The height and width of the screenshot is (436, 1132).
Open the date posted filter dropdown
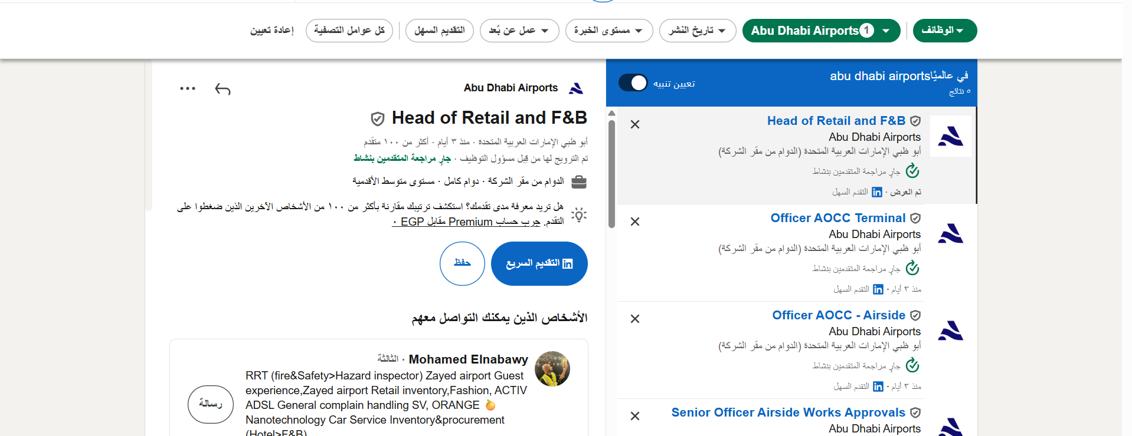698,31
